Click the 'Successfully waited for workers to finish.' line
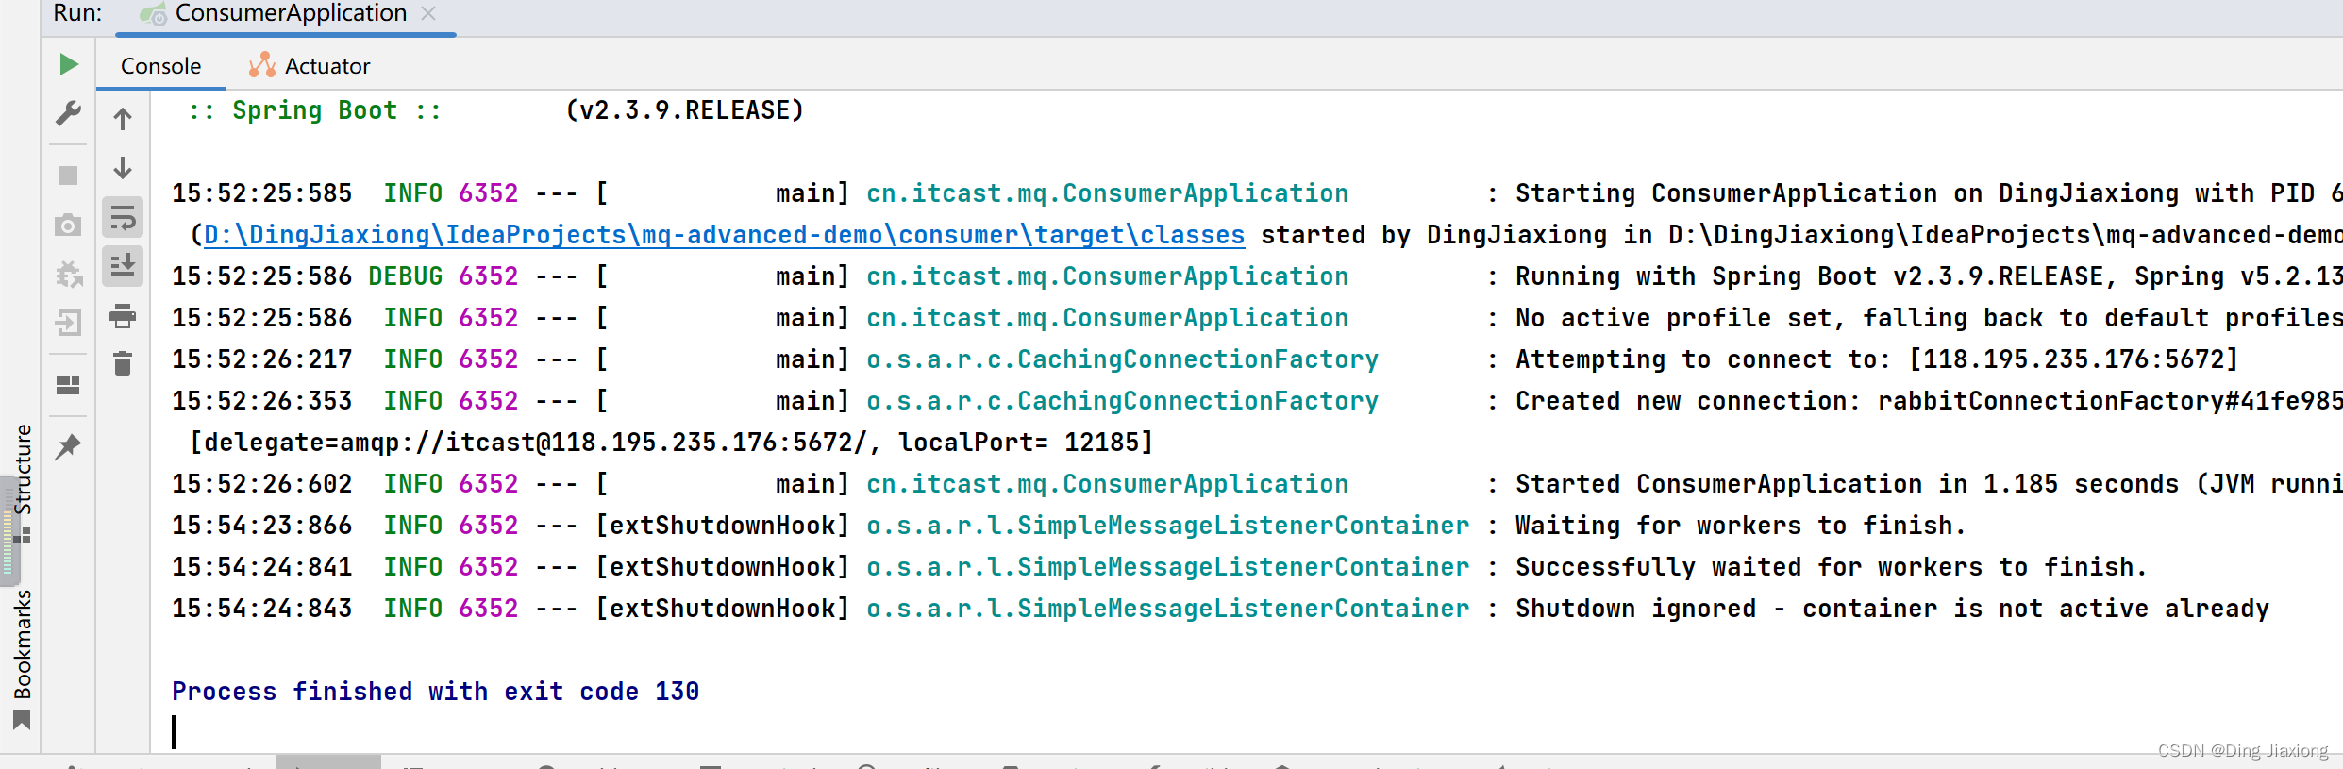Image resolution: width=2343 pixels, height=769 pixels. pyautogui.click(x=1831, y=567)
